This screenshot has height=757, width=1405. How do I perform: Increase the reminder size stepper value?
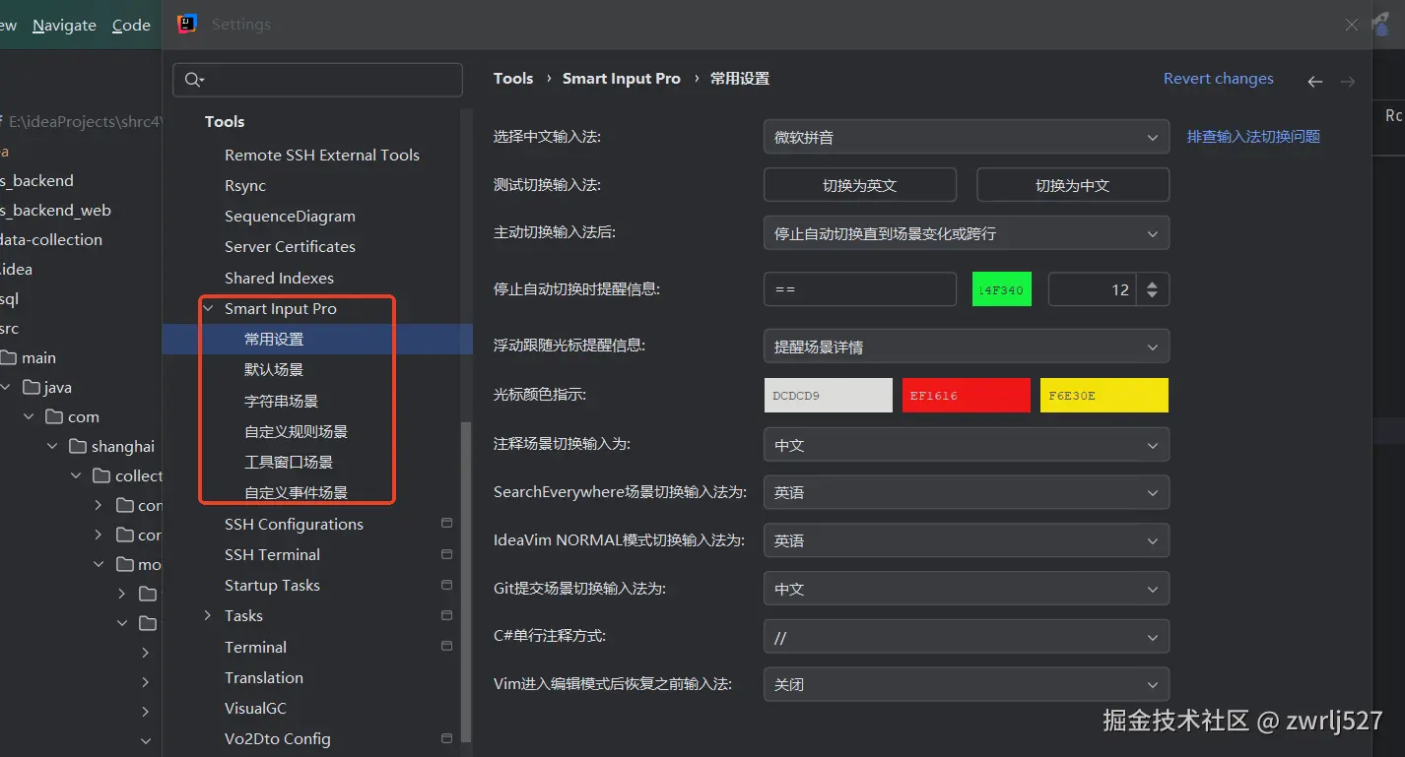1153,283
